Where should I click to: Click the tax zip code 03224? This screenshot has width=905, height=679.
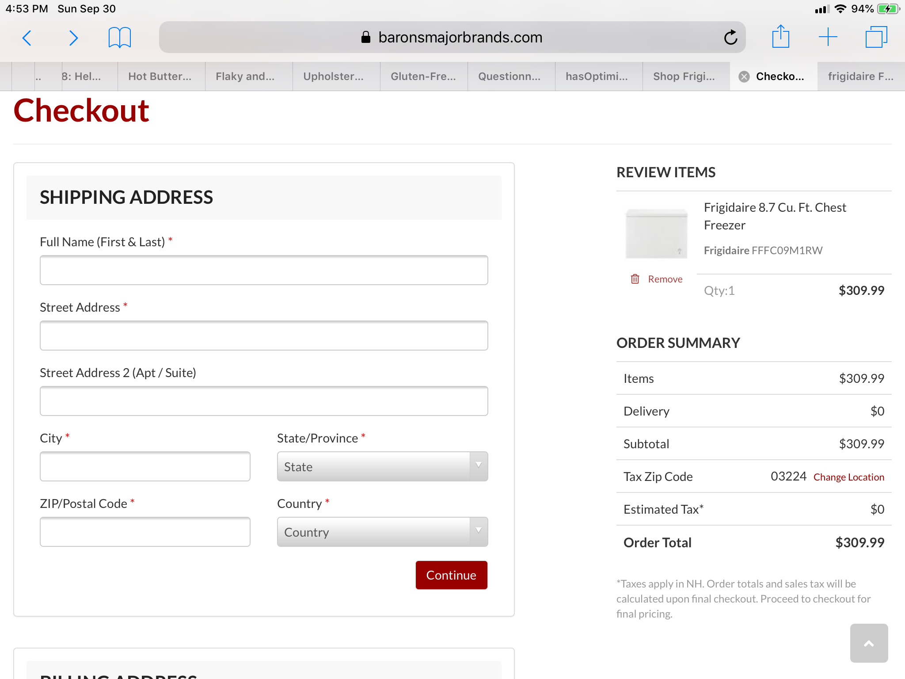point(788,477)
